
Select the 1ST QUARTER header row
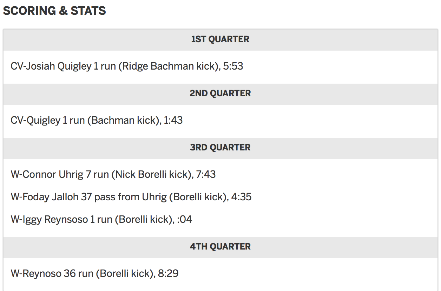point(220,40)
